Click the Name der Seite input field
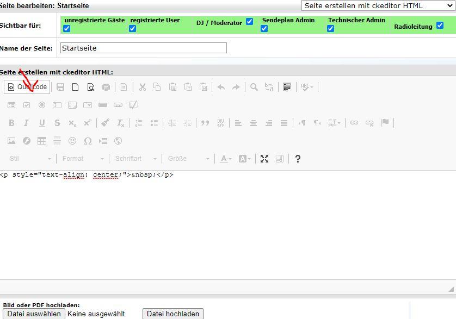Viewport: 456px width, 319px height. (143, 48)
